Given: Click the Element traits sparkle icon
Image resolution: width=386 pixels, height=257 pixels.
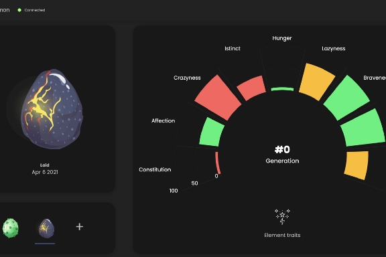Looking at the screenshot, I should tap(282, 217).
